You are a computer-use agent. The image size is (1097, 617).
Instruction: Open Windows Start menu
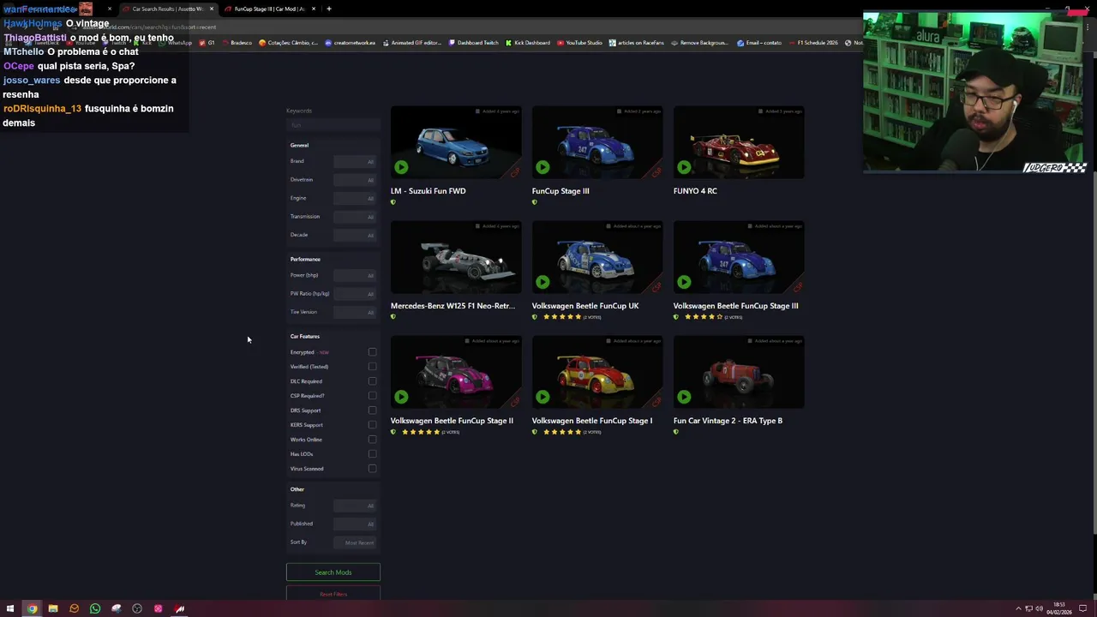pyautogui.click(x=10, y=608)
